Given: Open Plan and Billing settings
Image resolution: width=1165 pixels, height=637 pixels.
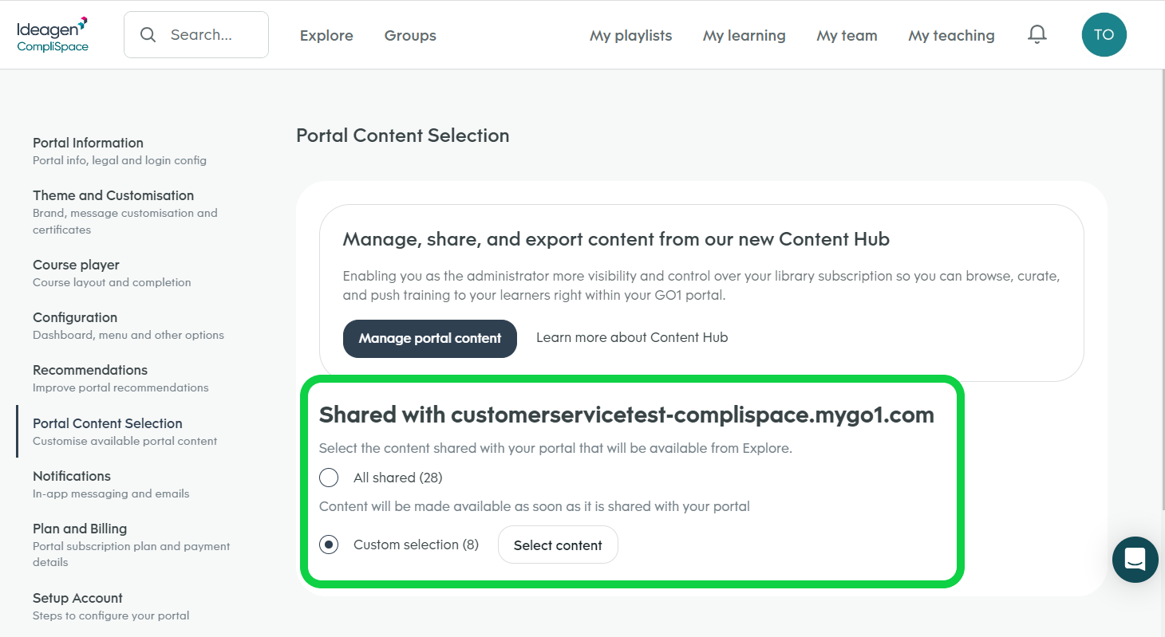Looking at the screenshot, I should [79, 528].
